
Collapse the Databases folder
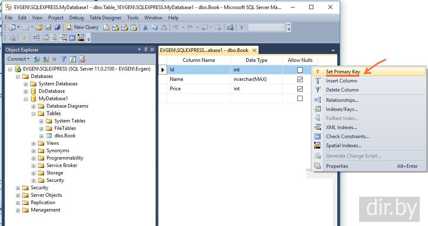(x=18, y=77)
